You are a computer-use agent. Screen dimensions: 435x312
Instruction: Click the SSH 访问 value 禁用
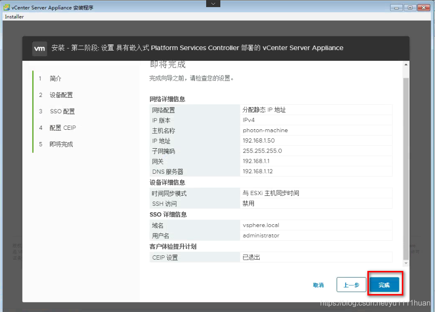point(248,203)
